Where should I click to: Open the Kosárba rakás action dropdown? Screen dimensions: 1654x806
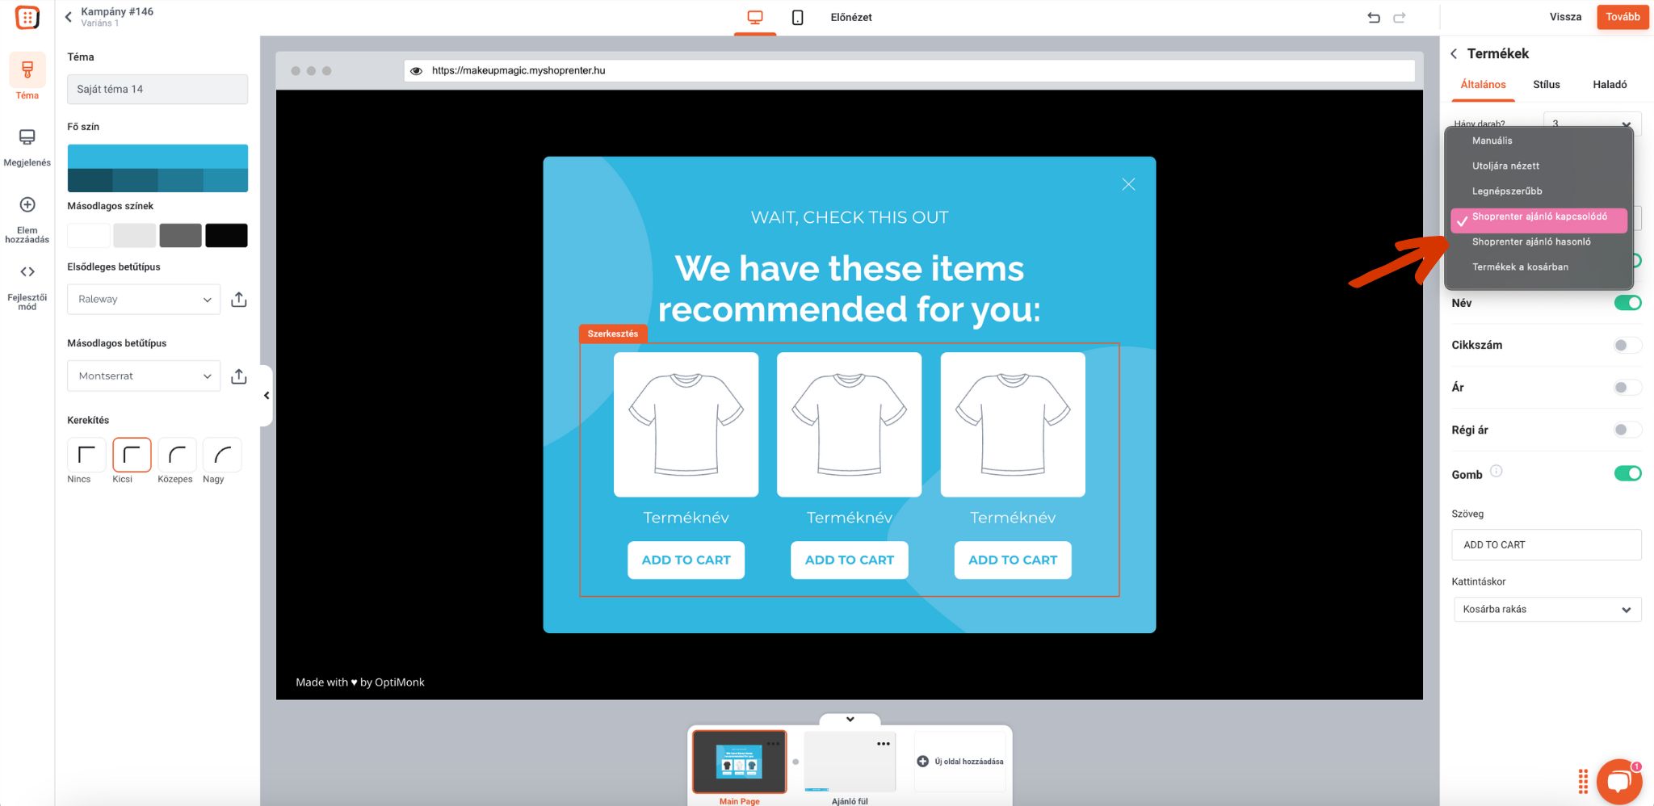pos(1547,610)
